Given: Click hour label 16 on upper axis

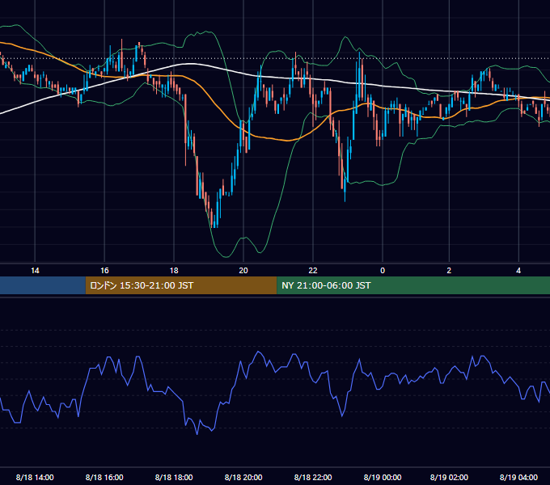Looking at the screenshot, I should click(x=104, y=271).
